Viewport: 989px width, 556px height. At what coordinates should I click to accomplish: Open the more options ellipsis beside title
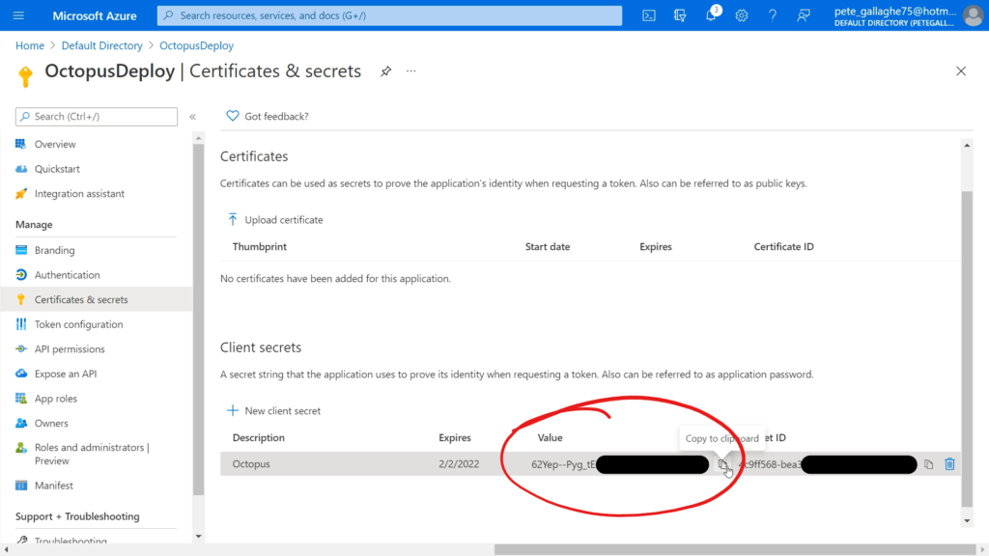[x=410, y=71]
